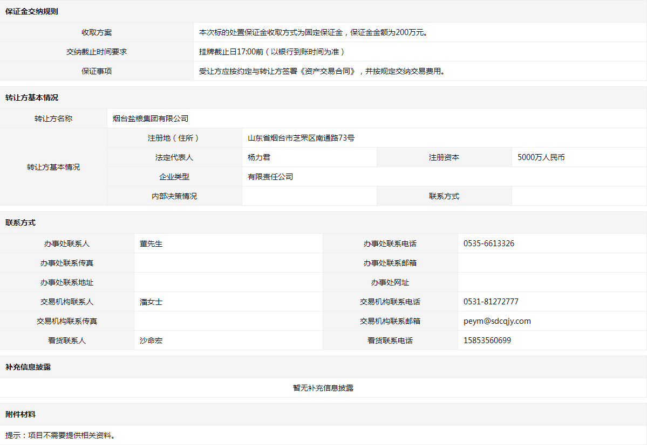Viewport: 647px width, 445px height.
Task: Select the note 提示：项目不需要提供相关资料
Action: [60, 435]
